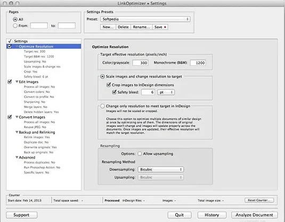Screen dimensions: 285x222
Task: Toggle the Safety bleed checkbox
Action: (x=114, y=92)
